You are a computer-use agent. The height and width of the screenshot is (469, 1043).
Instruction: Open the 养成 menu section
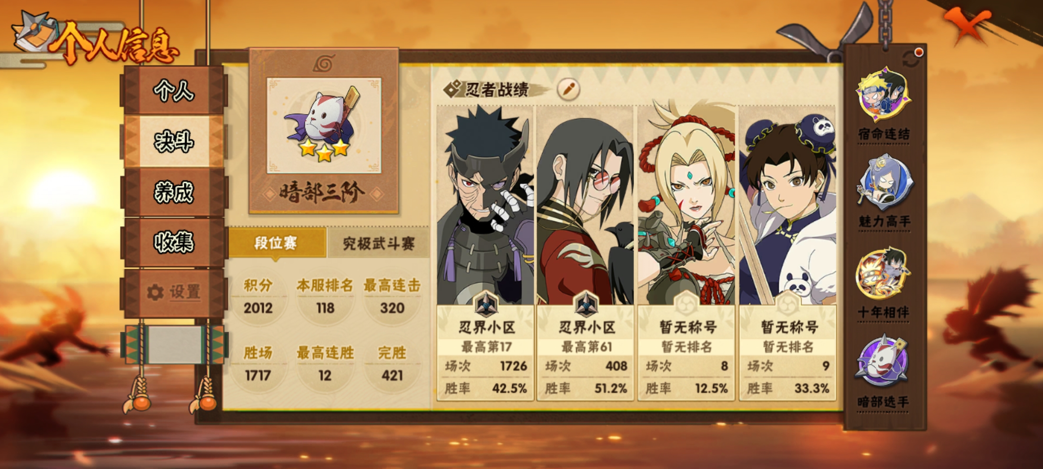174,192
